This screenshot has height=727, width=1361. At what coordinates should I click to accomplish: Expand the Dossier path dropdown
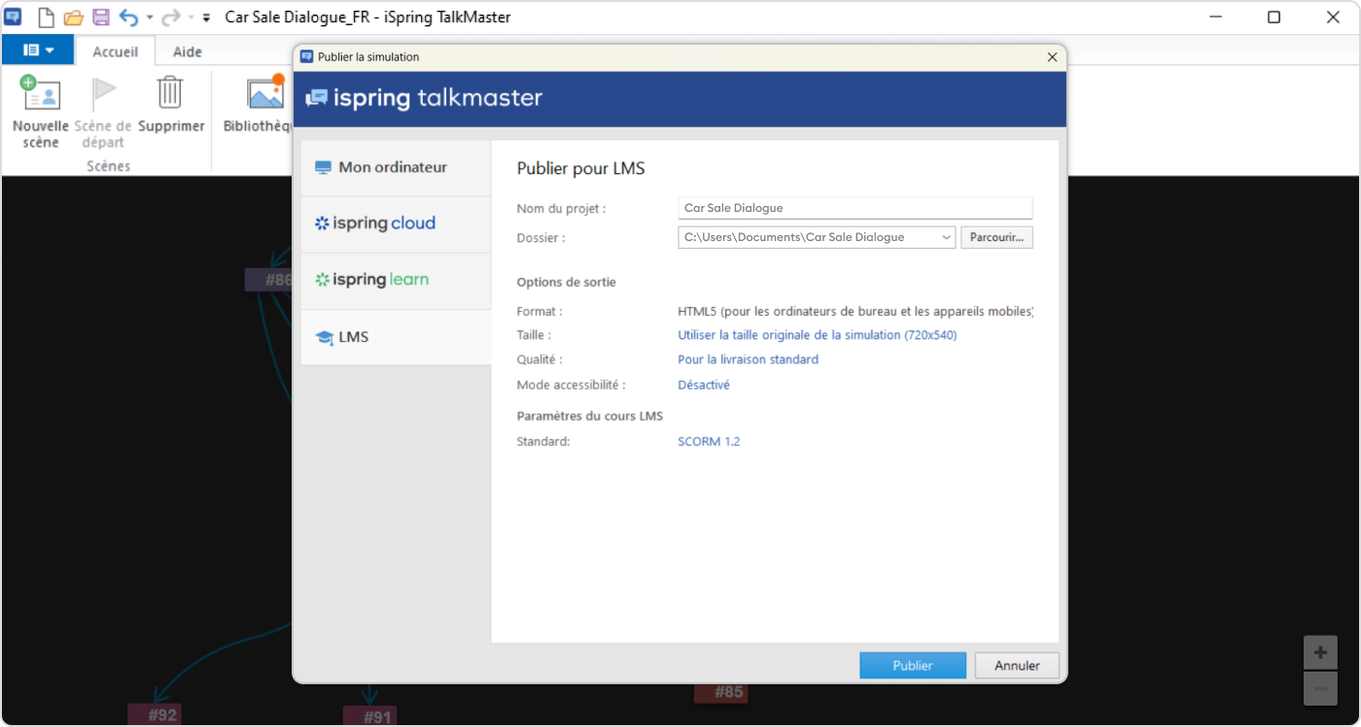947,237
